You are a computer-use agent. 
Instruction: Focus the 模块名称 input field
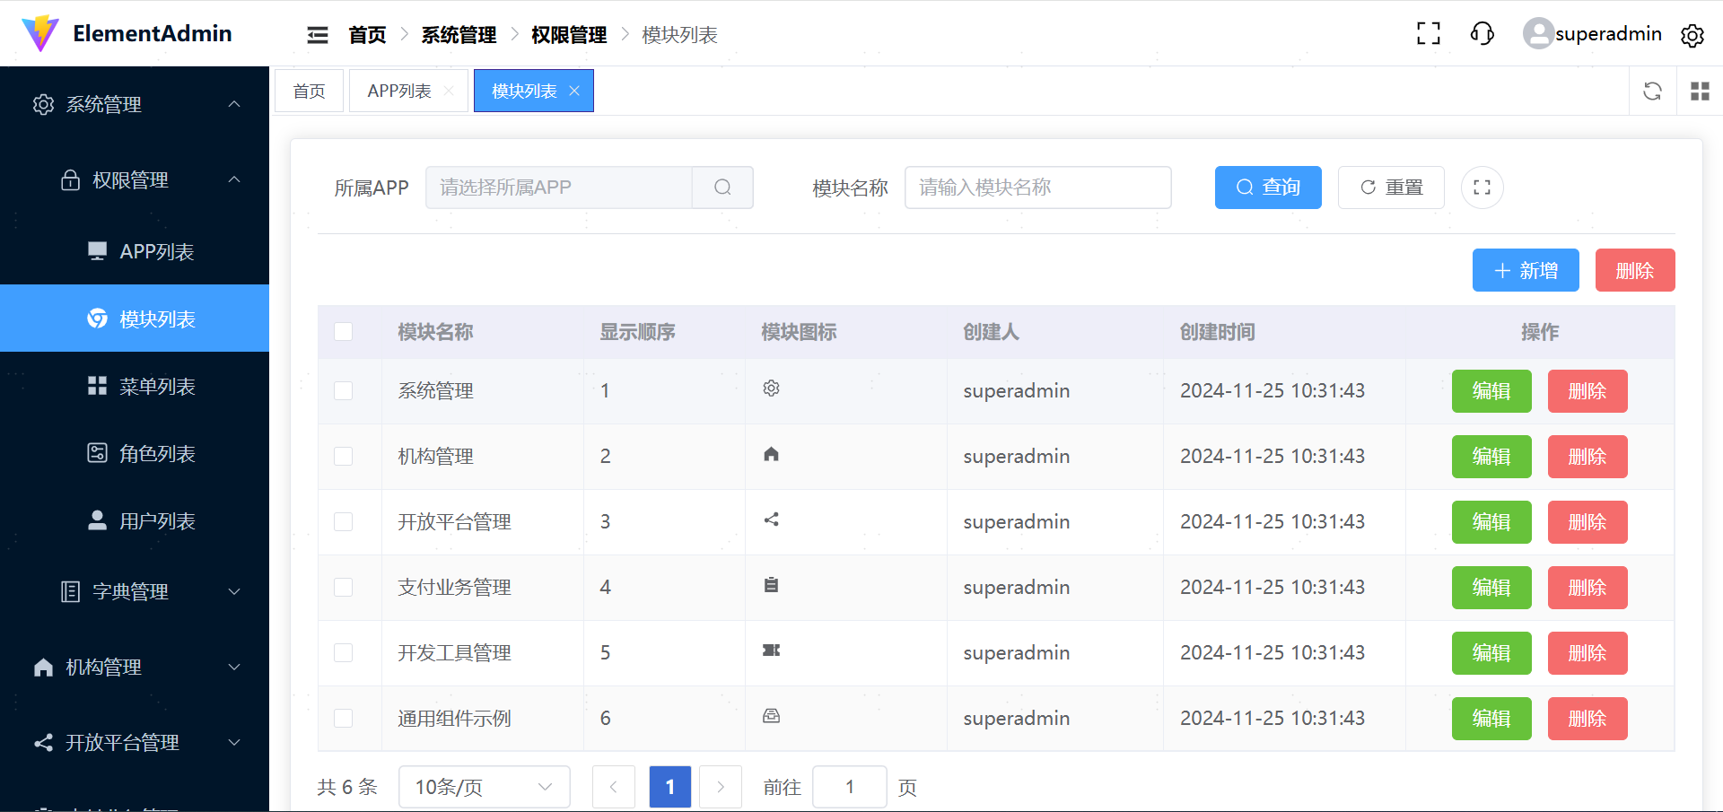tap(1038, 188)
